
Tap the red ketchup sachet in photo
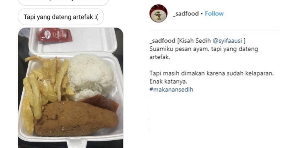point(54,35)
